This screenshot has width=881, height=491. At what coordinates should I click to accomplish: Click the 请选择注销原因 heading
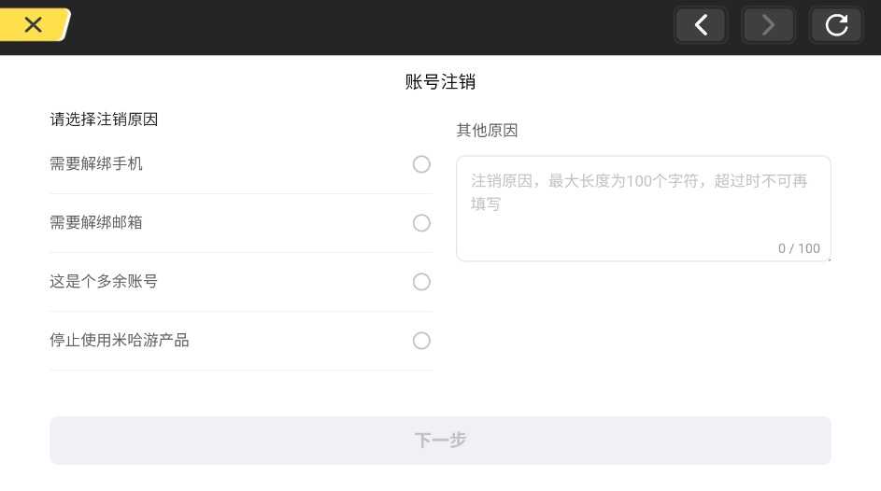104,119
